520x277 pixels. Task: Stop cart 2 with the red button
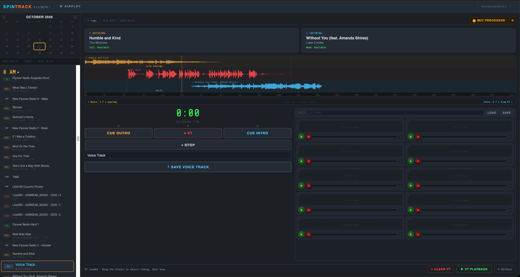(418, 137)
